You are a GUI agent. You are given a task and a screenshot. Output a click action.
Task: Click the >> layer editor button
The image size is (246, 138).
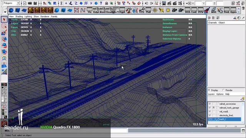(236, 126)
